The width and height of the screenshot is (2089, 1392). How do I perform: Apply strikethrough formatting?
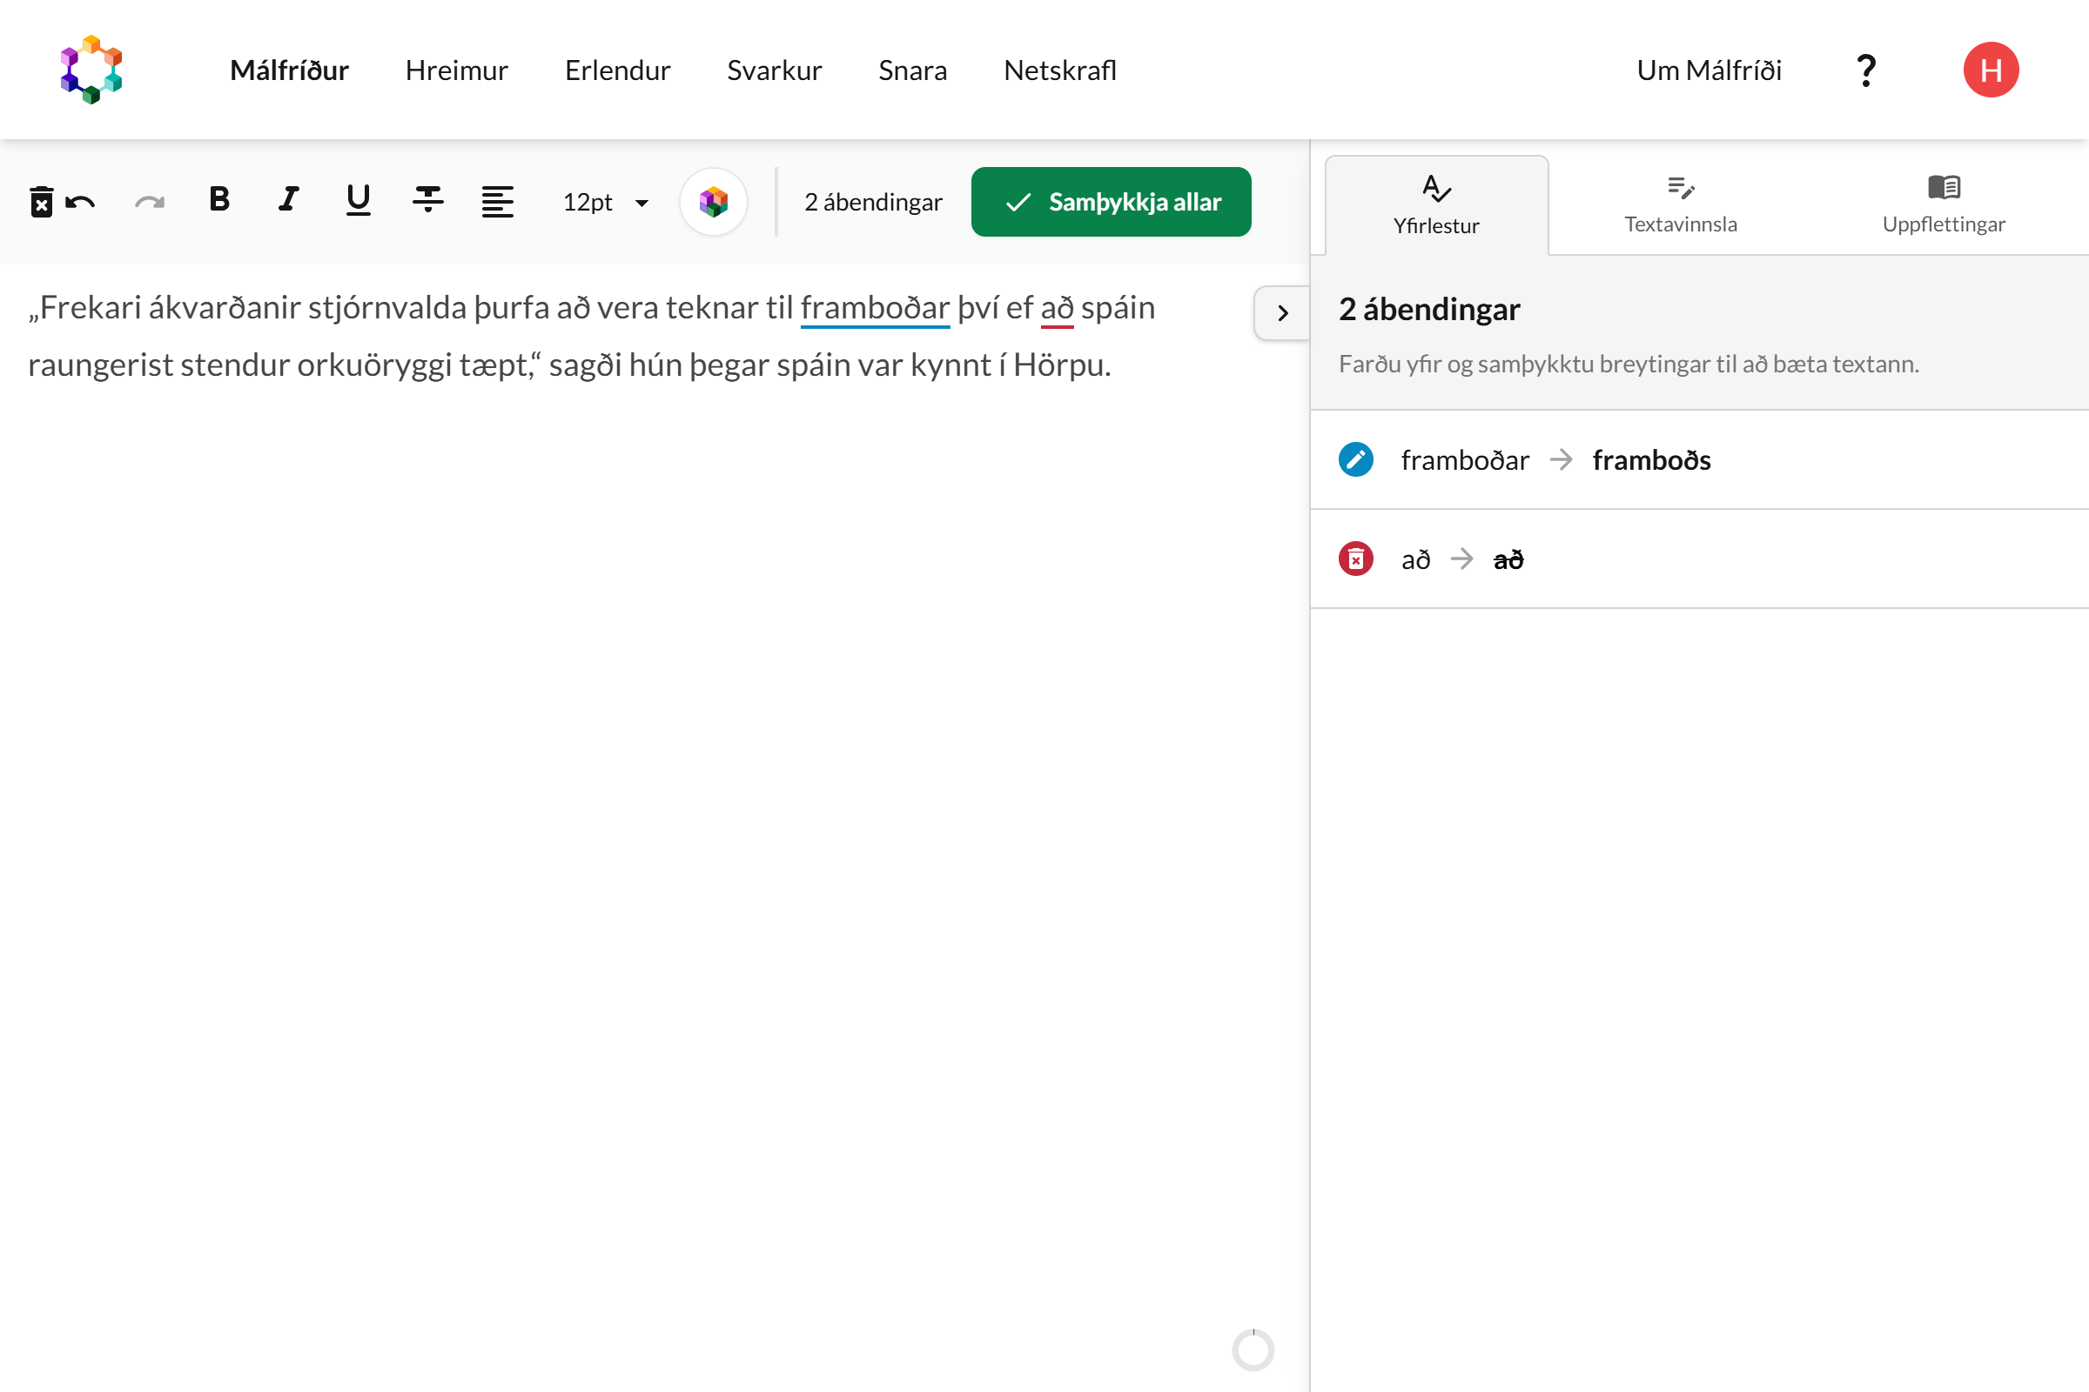click(427, 201)
